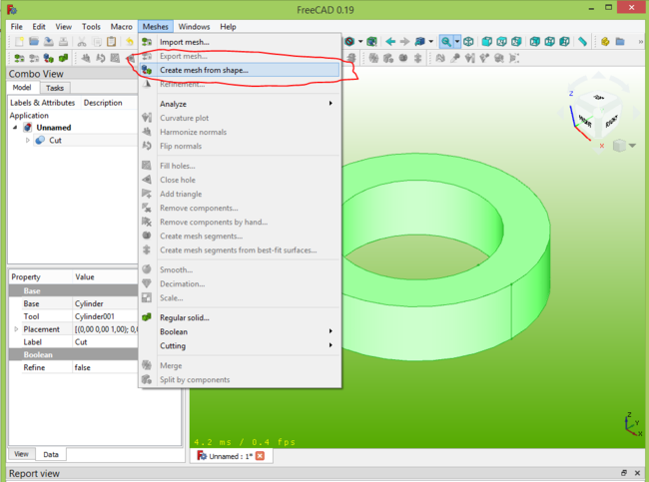
Task: Click Create mesh from shape menu entry
Action: (204, 70)
